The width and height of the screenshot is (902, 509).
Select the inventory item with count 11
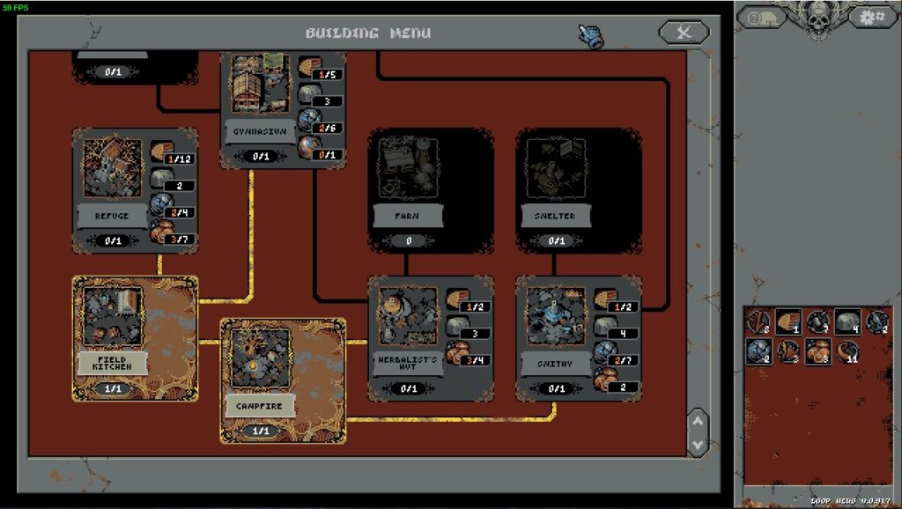pyautogui.click(x=847, y=351)
